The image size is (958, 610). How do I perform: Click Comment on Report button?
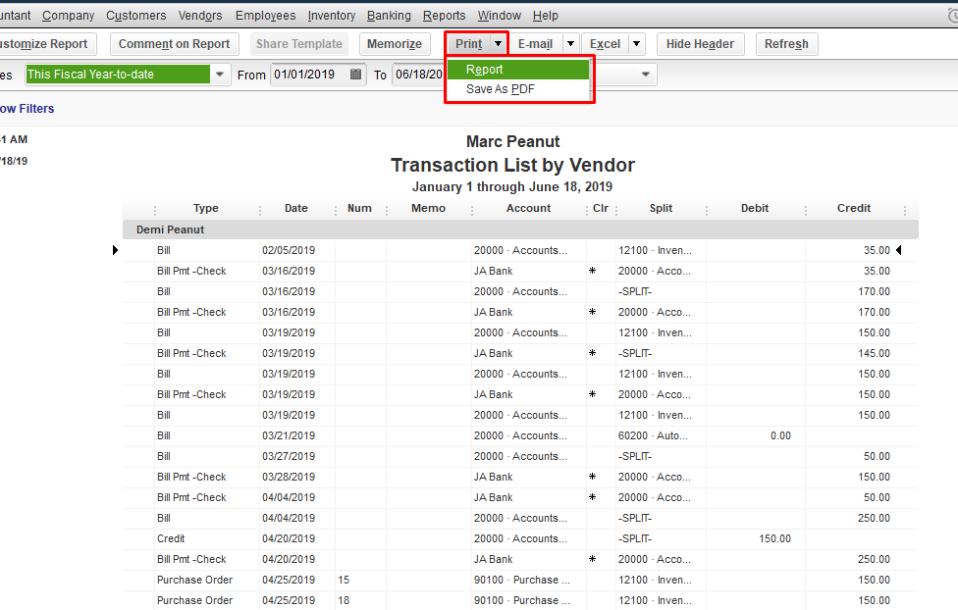pos(174,44)
